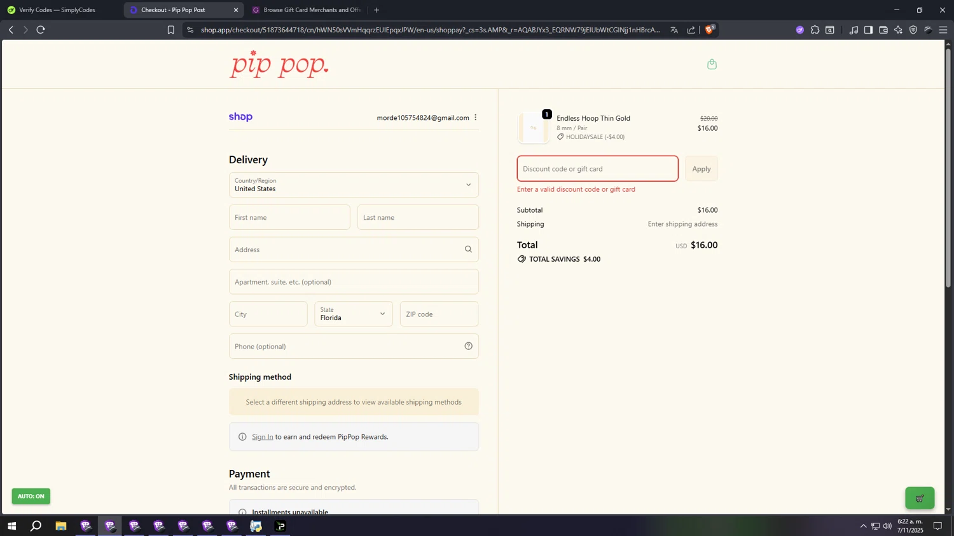Click the Discount code or gift card field

[597, 169]
